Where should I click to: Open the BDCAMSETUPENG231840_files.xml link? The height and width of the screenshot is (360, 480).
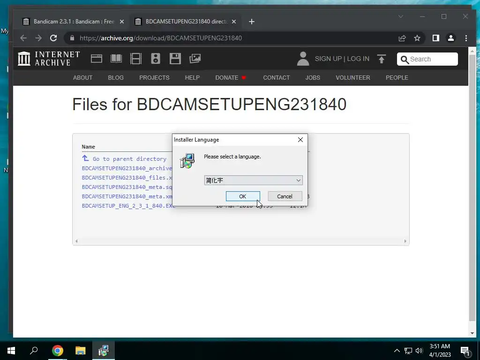[127, 178]
